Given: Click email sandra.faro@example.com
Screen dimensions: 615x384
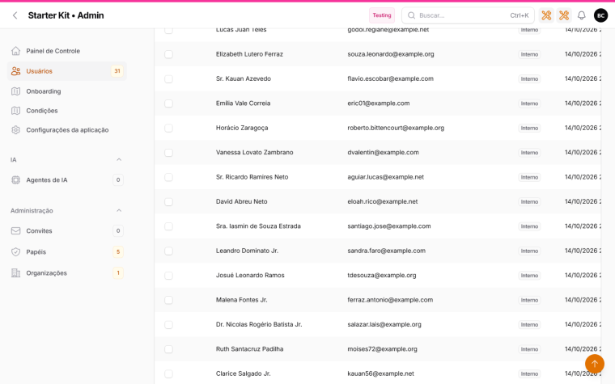Looking at the screenshot, I should coord(386,251).
